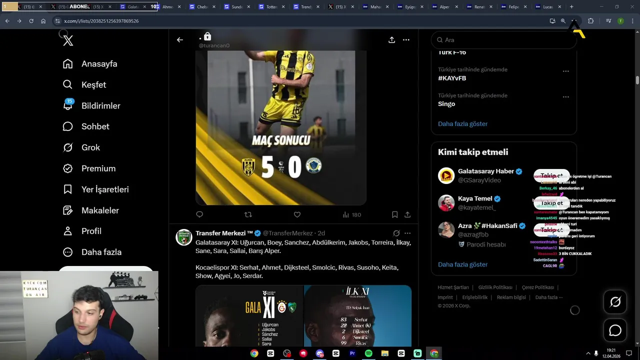Reload the browser page
The width and height of the screenshot is (640, 360).
(31, 21)
